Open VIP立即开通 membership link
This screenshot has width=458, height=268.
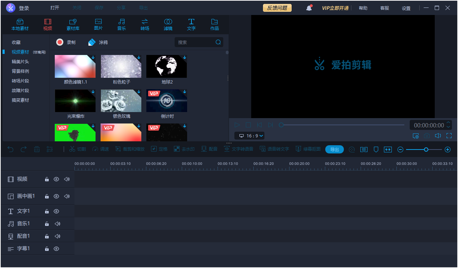335,7
